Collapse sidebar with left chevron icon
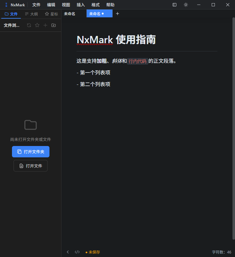The height and width of the screenshot is (257, 235). coord(68,252)
